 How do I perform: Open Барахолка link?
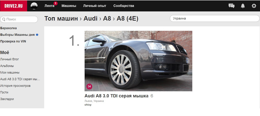(x=8, y=28)
